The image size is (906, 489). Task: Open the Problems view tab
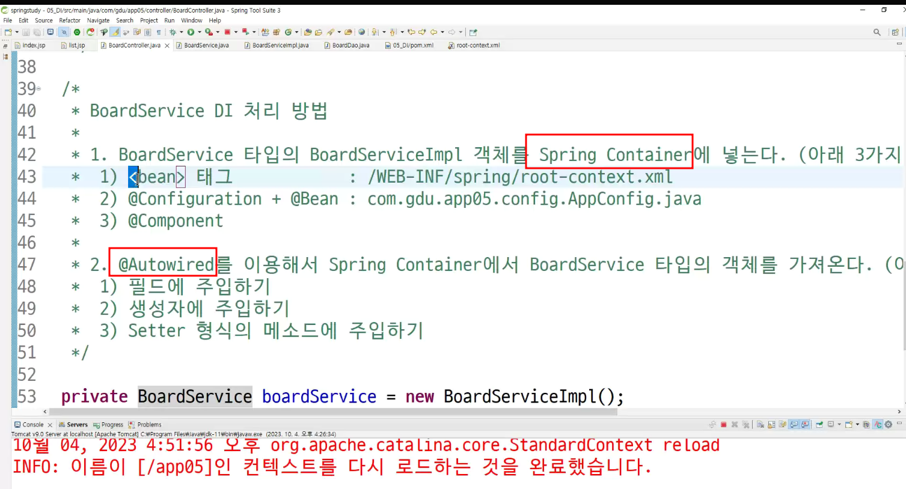click(145, 425)
